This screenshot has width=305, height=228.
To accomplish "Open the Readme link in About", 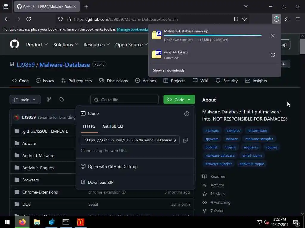I will (x=218, y=176).
